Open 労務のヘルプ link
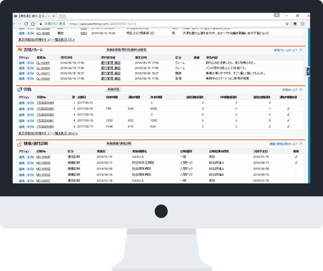This screenshot has height=271, width=323. coord(290,90)
